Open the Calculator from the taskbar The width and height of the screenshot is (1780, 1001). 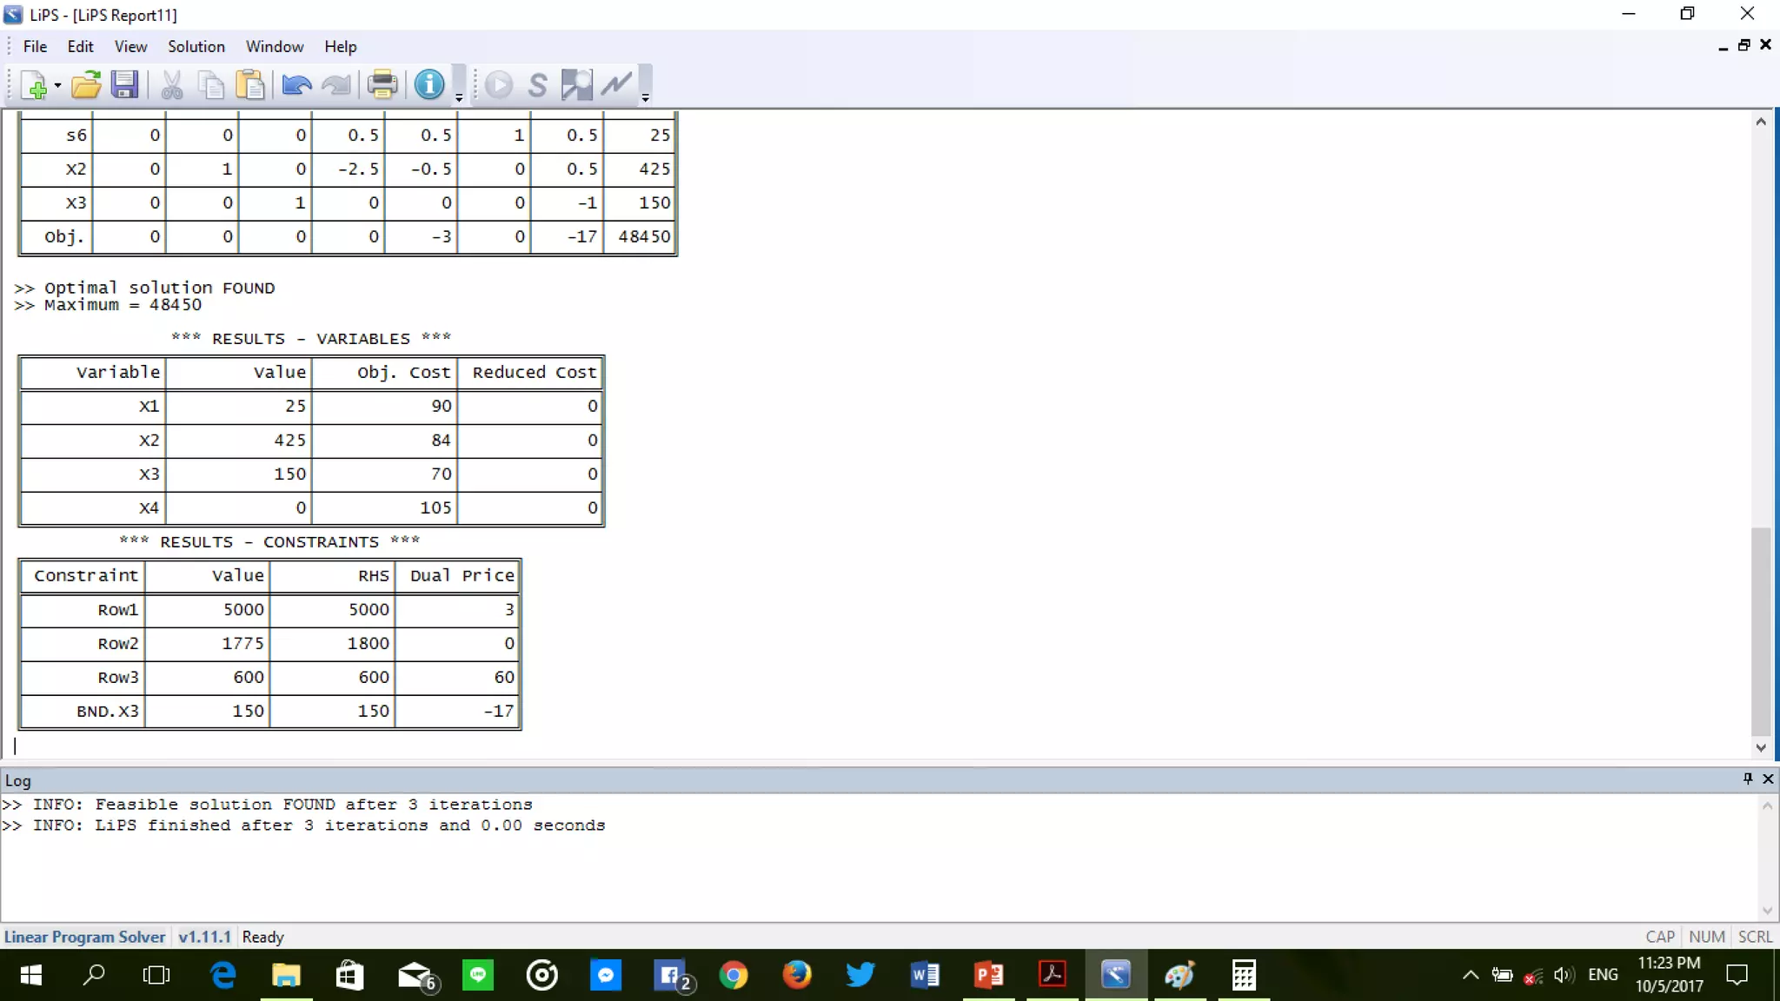(x=1243, y=975)
